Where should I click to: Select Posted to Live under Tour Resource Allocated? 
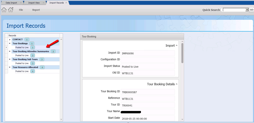(x=22, y=71)
